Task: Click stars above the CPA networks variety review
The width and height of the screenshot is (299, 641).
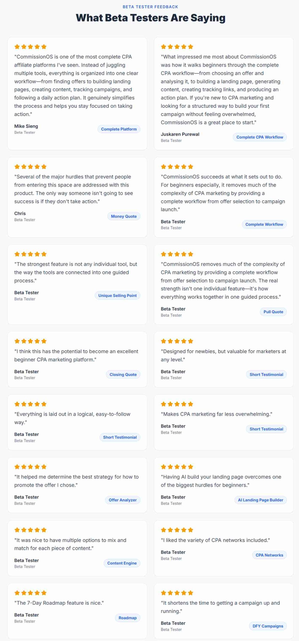Action: [x=177, y=530]
